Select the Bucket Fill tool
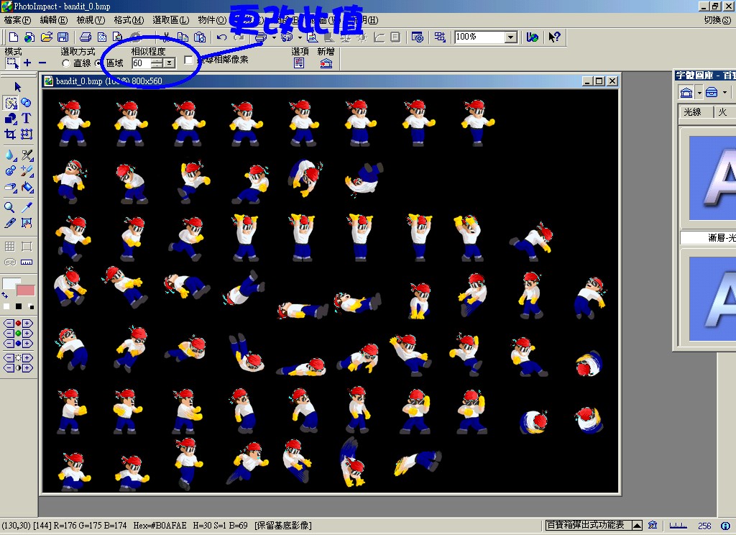This screenshot has height=535, width=736. pyautogui.click(x=27, y=188)
